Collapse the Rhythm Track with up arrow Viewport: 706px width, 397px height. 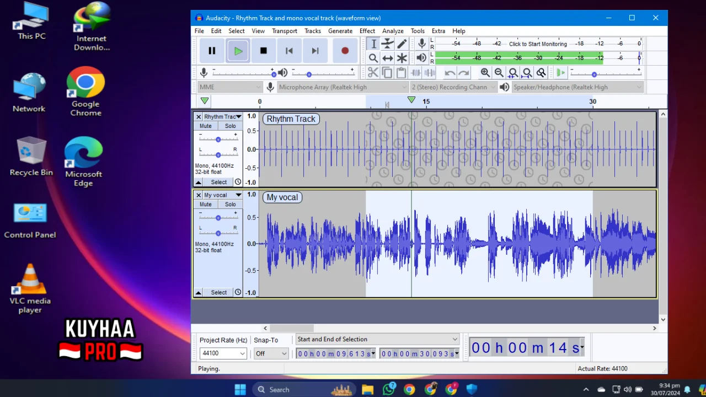(199, 183)
